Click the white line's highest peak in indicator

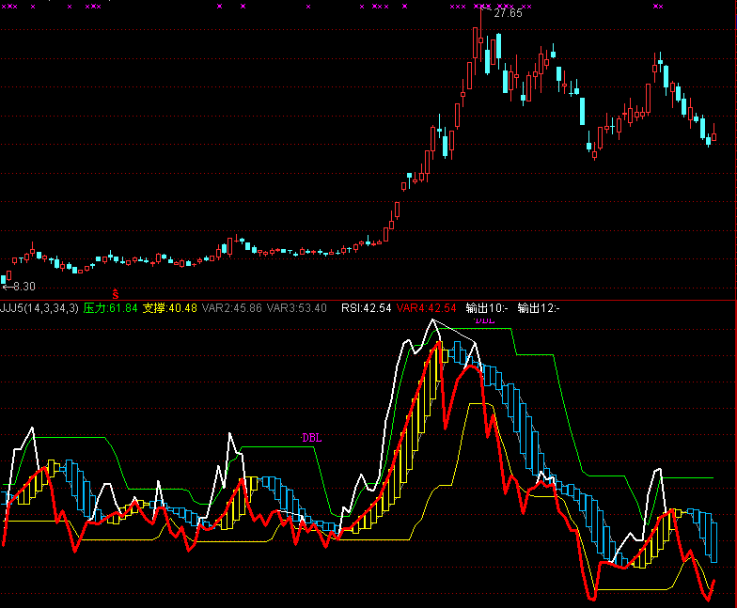pos(432,320)
